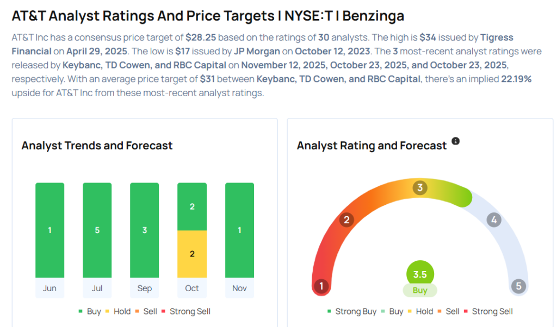Toggle Buy series in Trends legend

click(90, 311)
